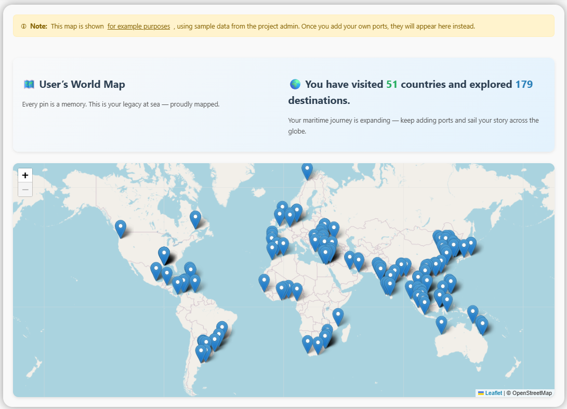Zoom in on the map
Viewport: 567px width, 409px height.
[25, 176]
